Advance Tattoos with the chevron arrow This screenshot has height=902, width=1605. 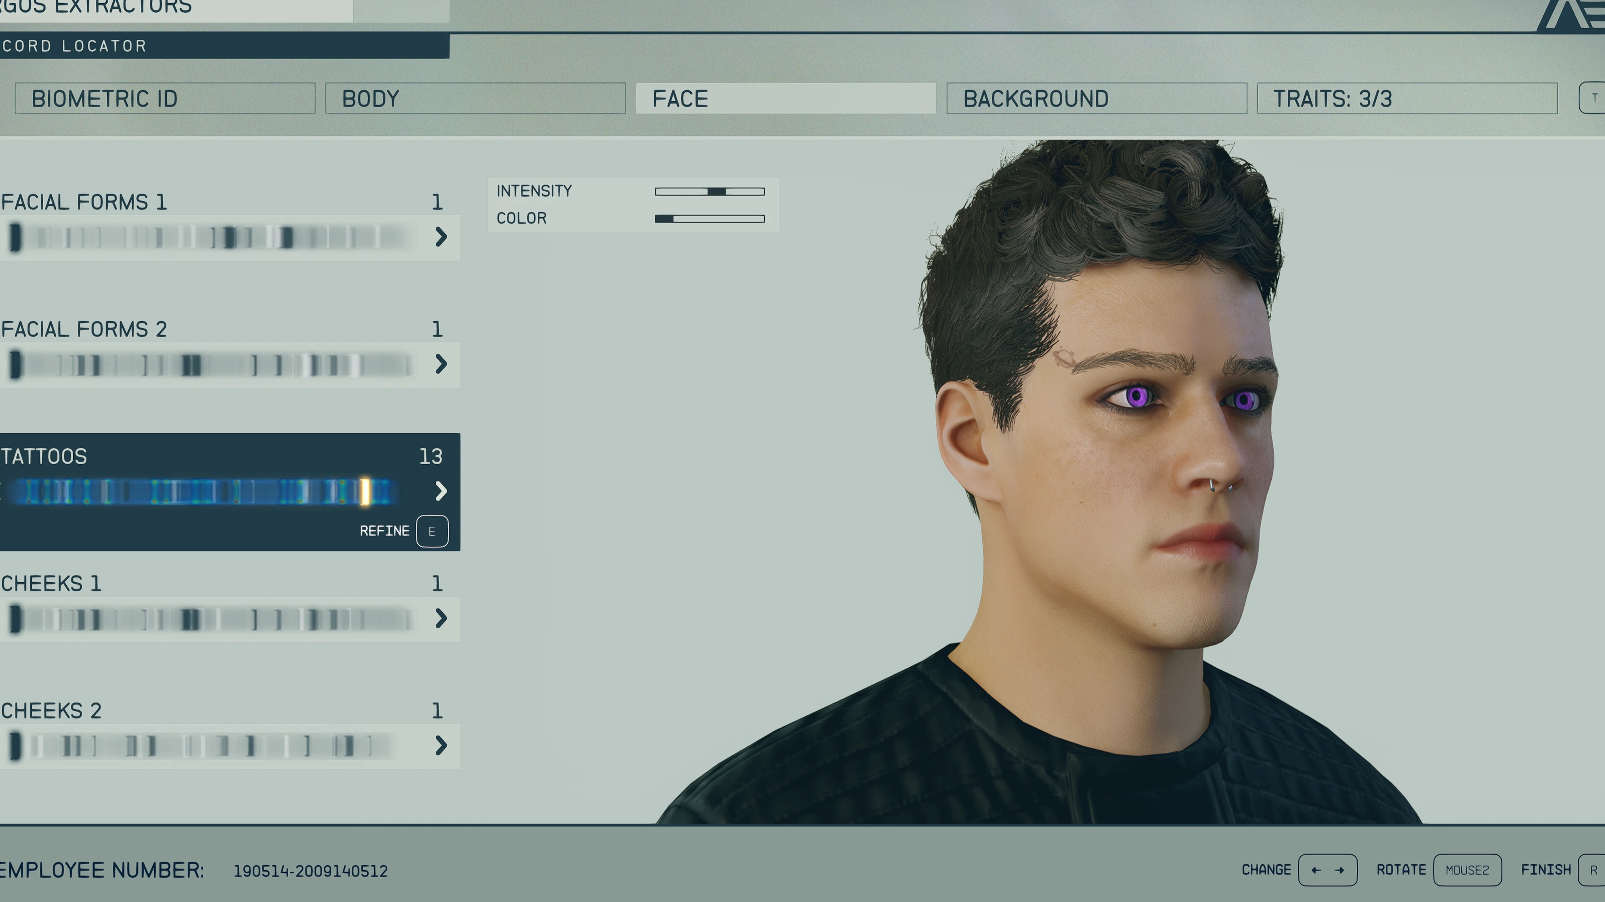[x=440, y=491]
